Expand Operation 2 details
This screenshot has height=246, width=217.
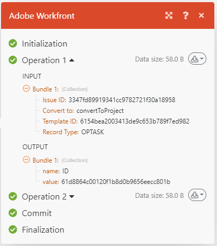[x=72, y=197]
